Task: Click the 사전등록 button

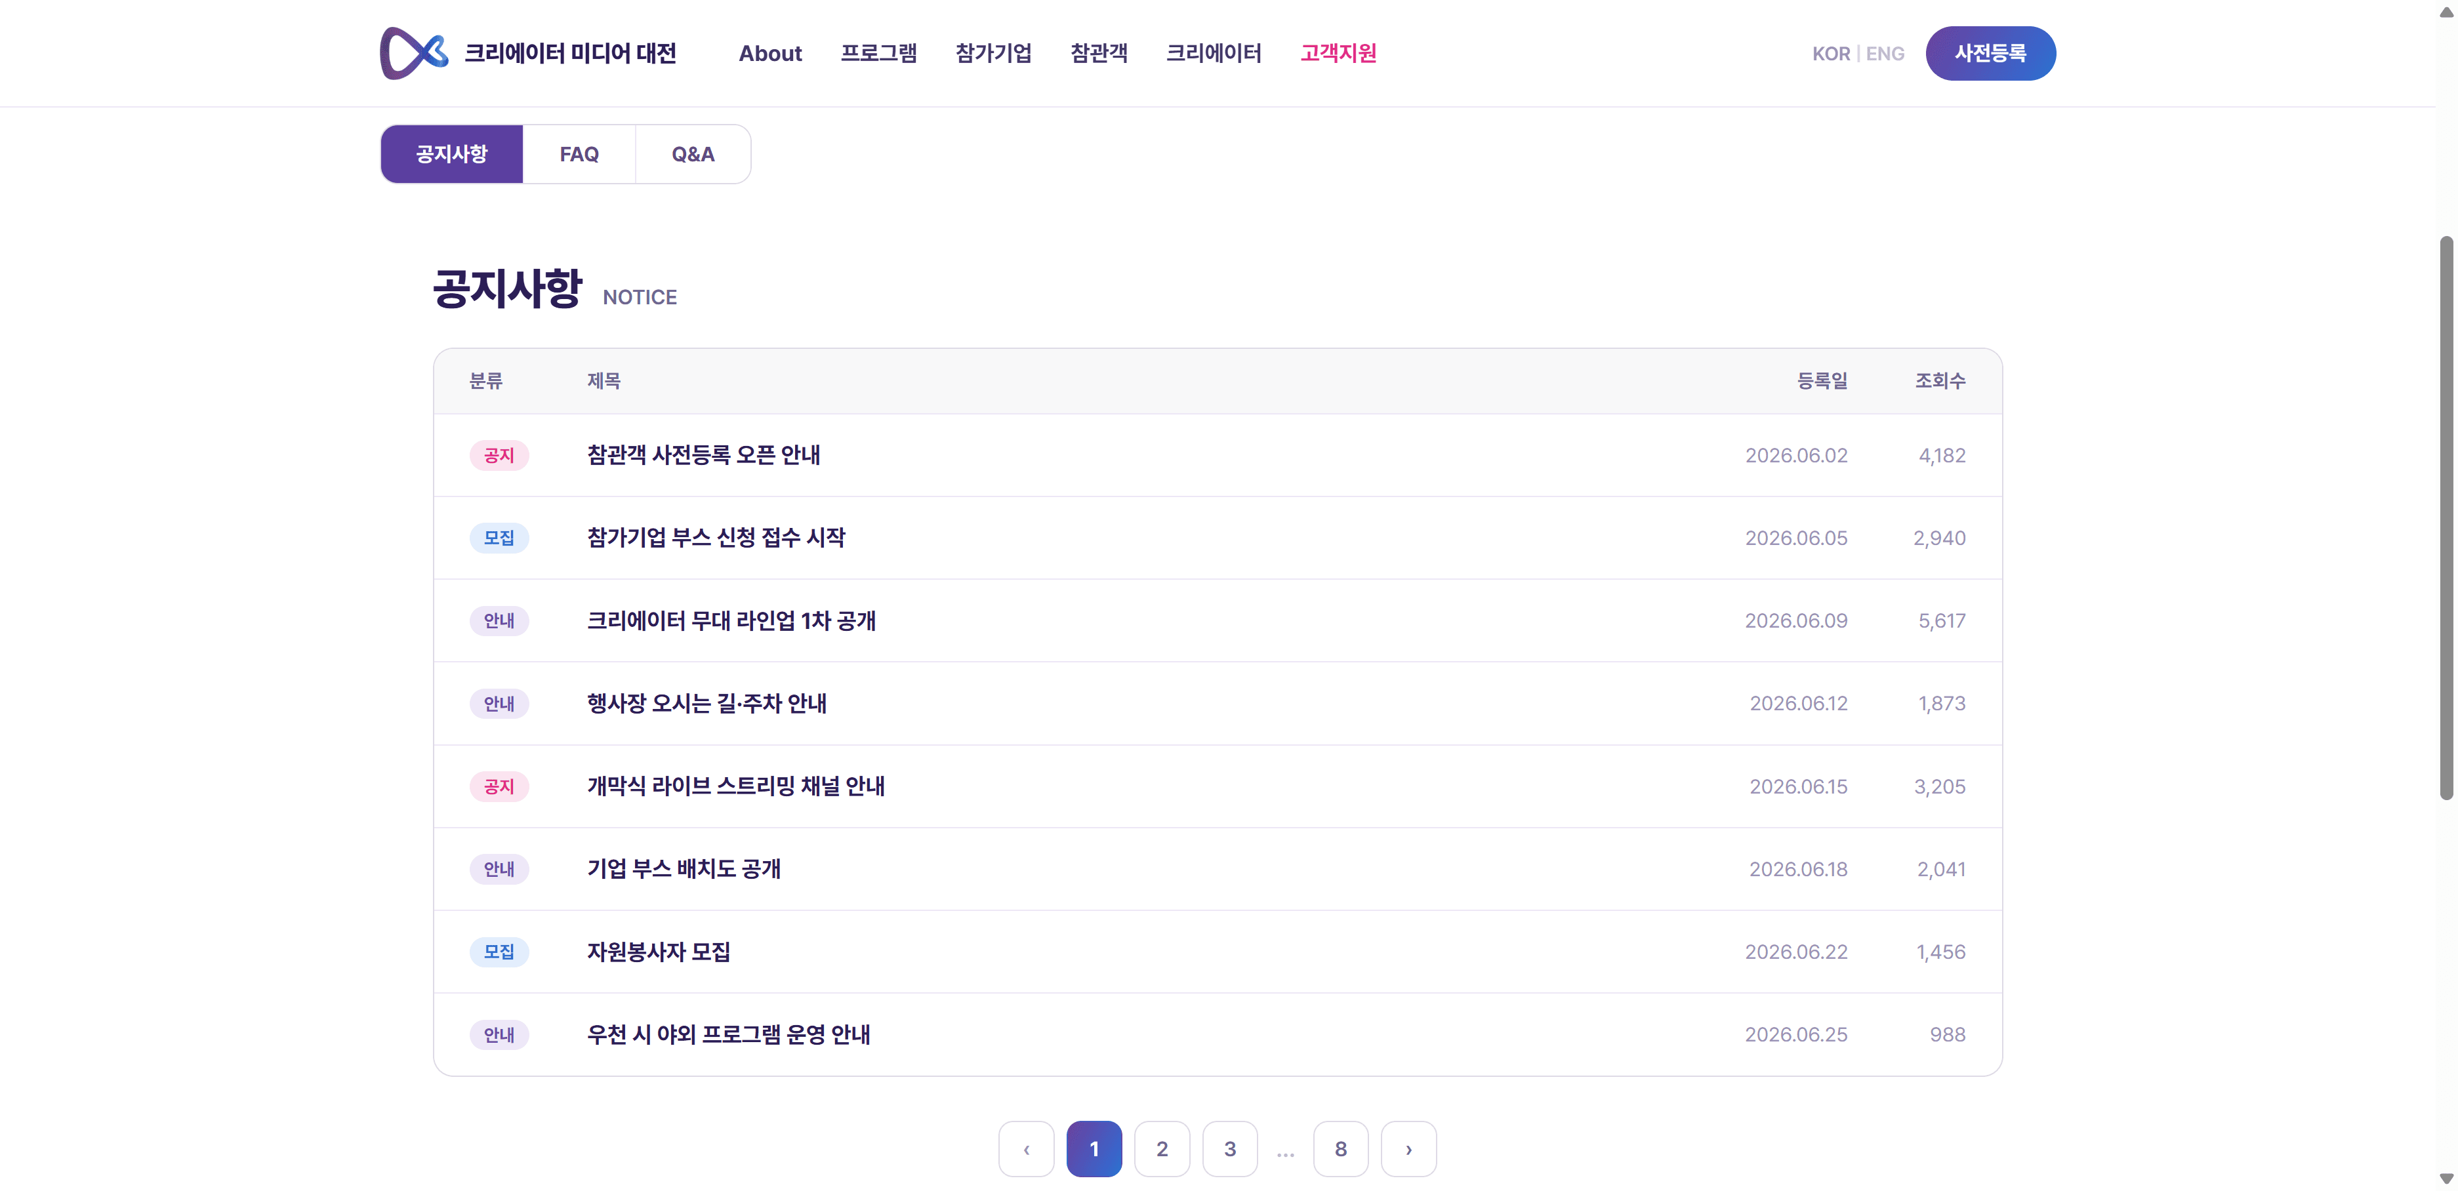Action: [x=1990, y=53]
